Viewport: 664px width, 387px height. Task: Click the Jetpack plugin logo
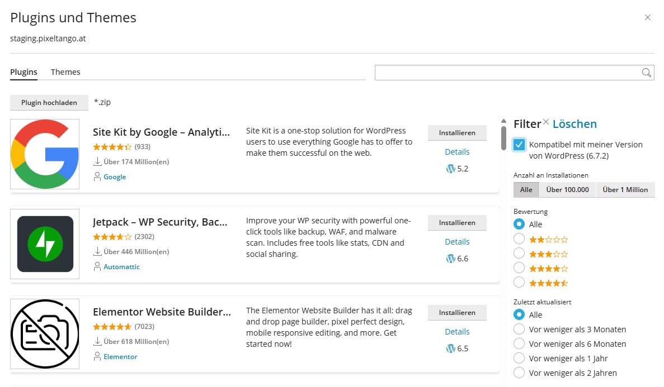click(x=45, y=244)
